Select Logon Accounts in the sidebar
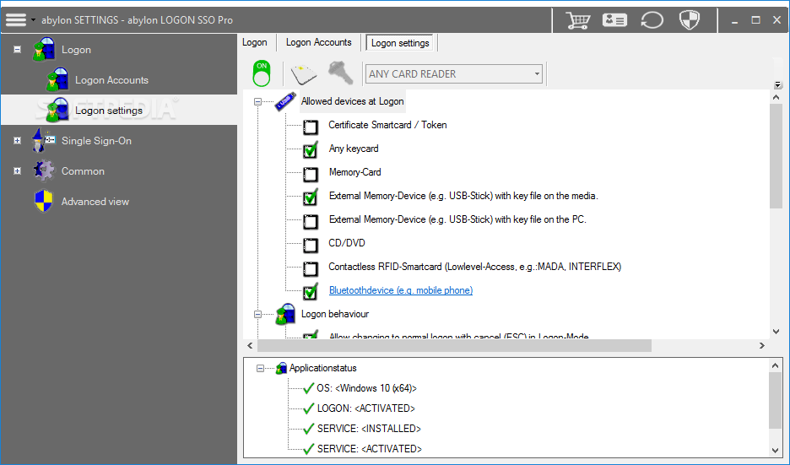Image resolution: width=790 pixels, height=465 pixels. [112, 80]
